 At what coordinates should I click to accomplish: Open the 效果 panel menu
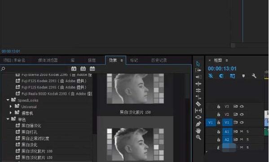point(122,60)
